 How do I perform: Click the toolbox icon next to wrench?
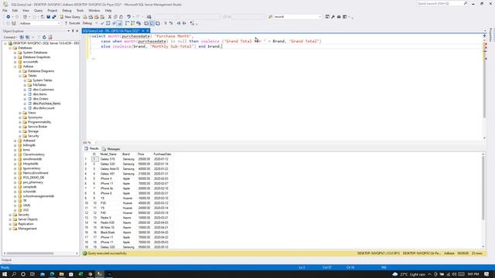click(339, 17)
